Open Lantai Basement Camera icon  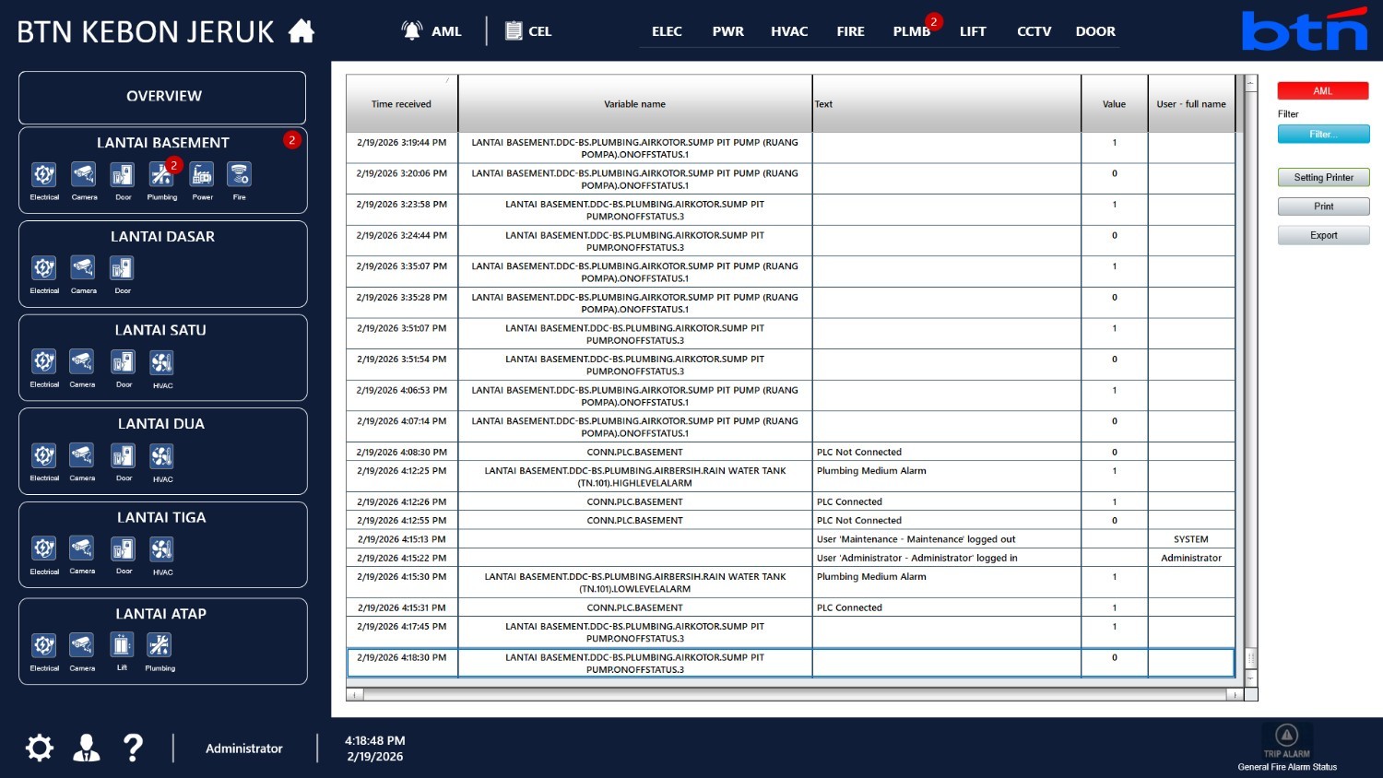(84, 174)
